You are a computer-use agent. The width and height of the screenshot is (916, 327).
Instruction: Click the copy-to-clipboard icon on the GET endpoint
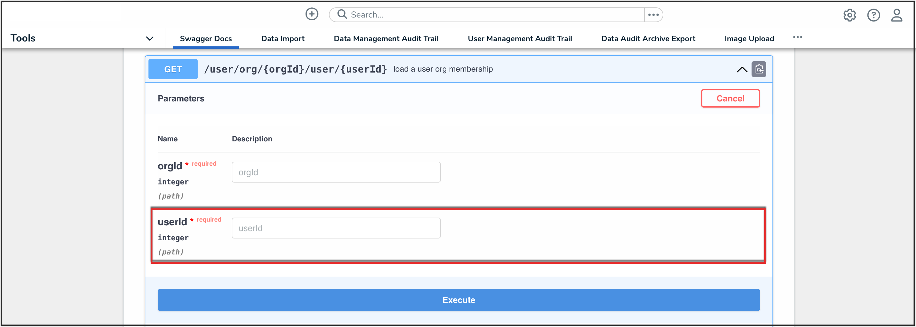click(x=759, y=69)
